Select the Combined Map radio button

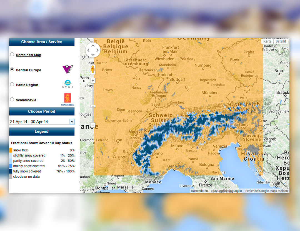click(x=12, y=54)
